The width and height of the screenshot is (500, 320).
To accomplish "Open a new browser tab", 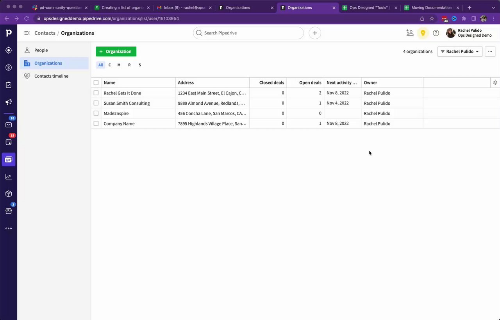I will tap(470, 7).
